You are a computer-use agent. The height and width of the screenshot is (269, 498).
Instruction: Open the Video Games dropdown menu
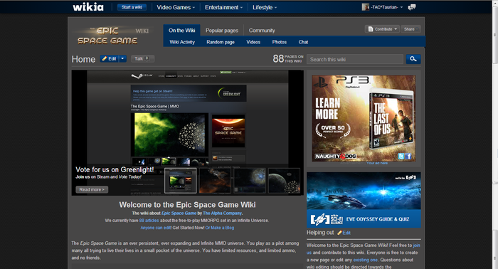[x=176, y=7]
